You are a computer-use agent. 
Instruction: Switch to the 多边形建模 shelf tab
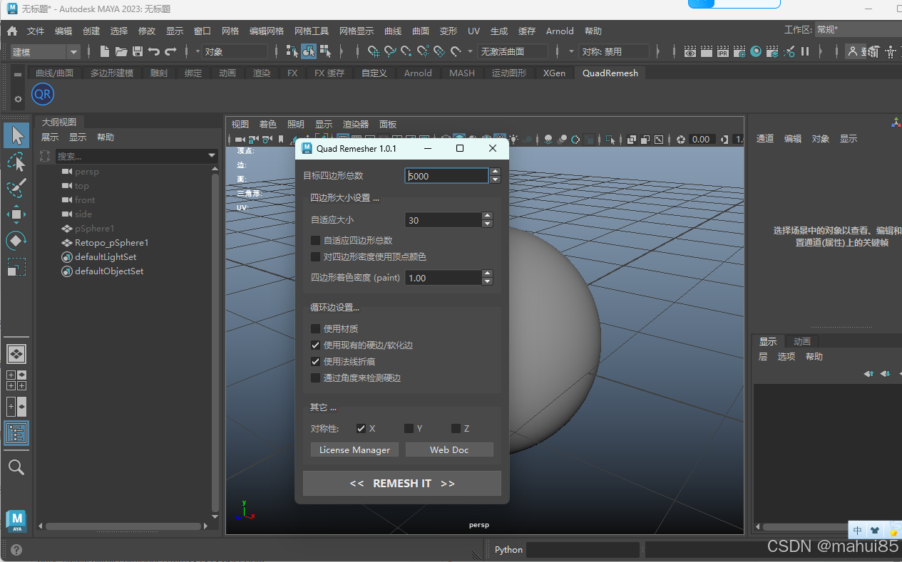(x=112, y=73)
